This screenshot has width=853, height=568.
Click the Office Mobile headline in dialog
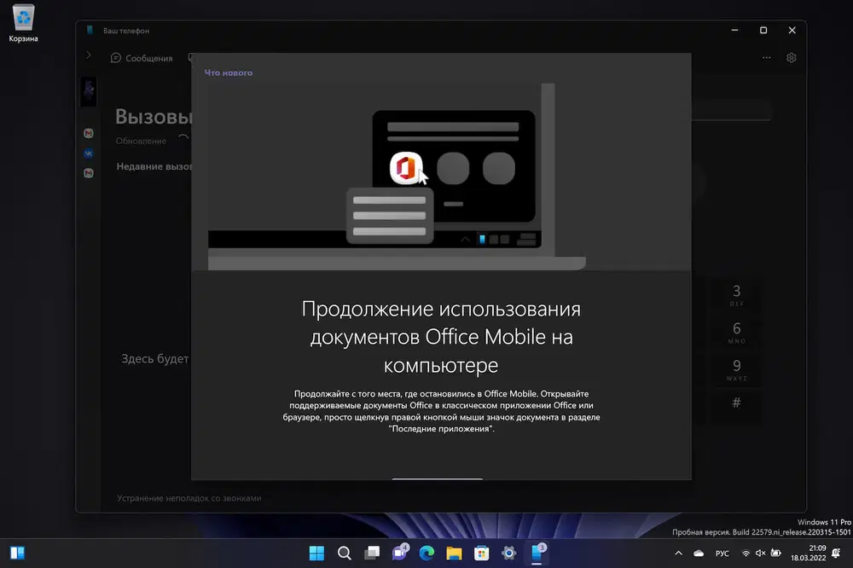(441, 338)
